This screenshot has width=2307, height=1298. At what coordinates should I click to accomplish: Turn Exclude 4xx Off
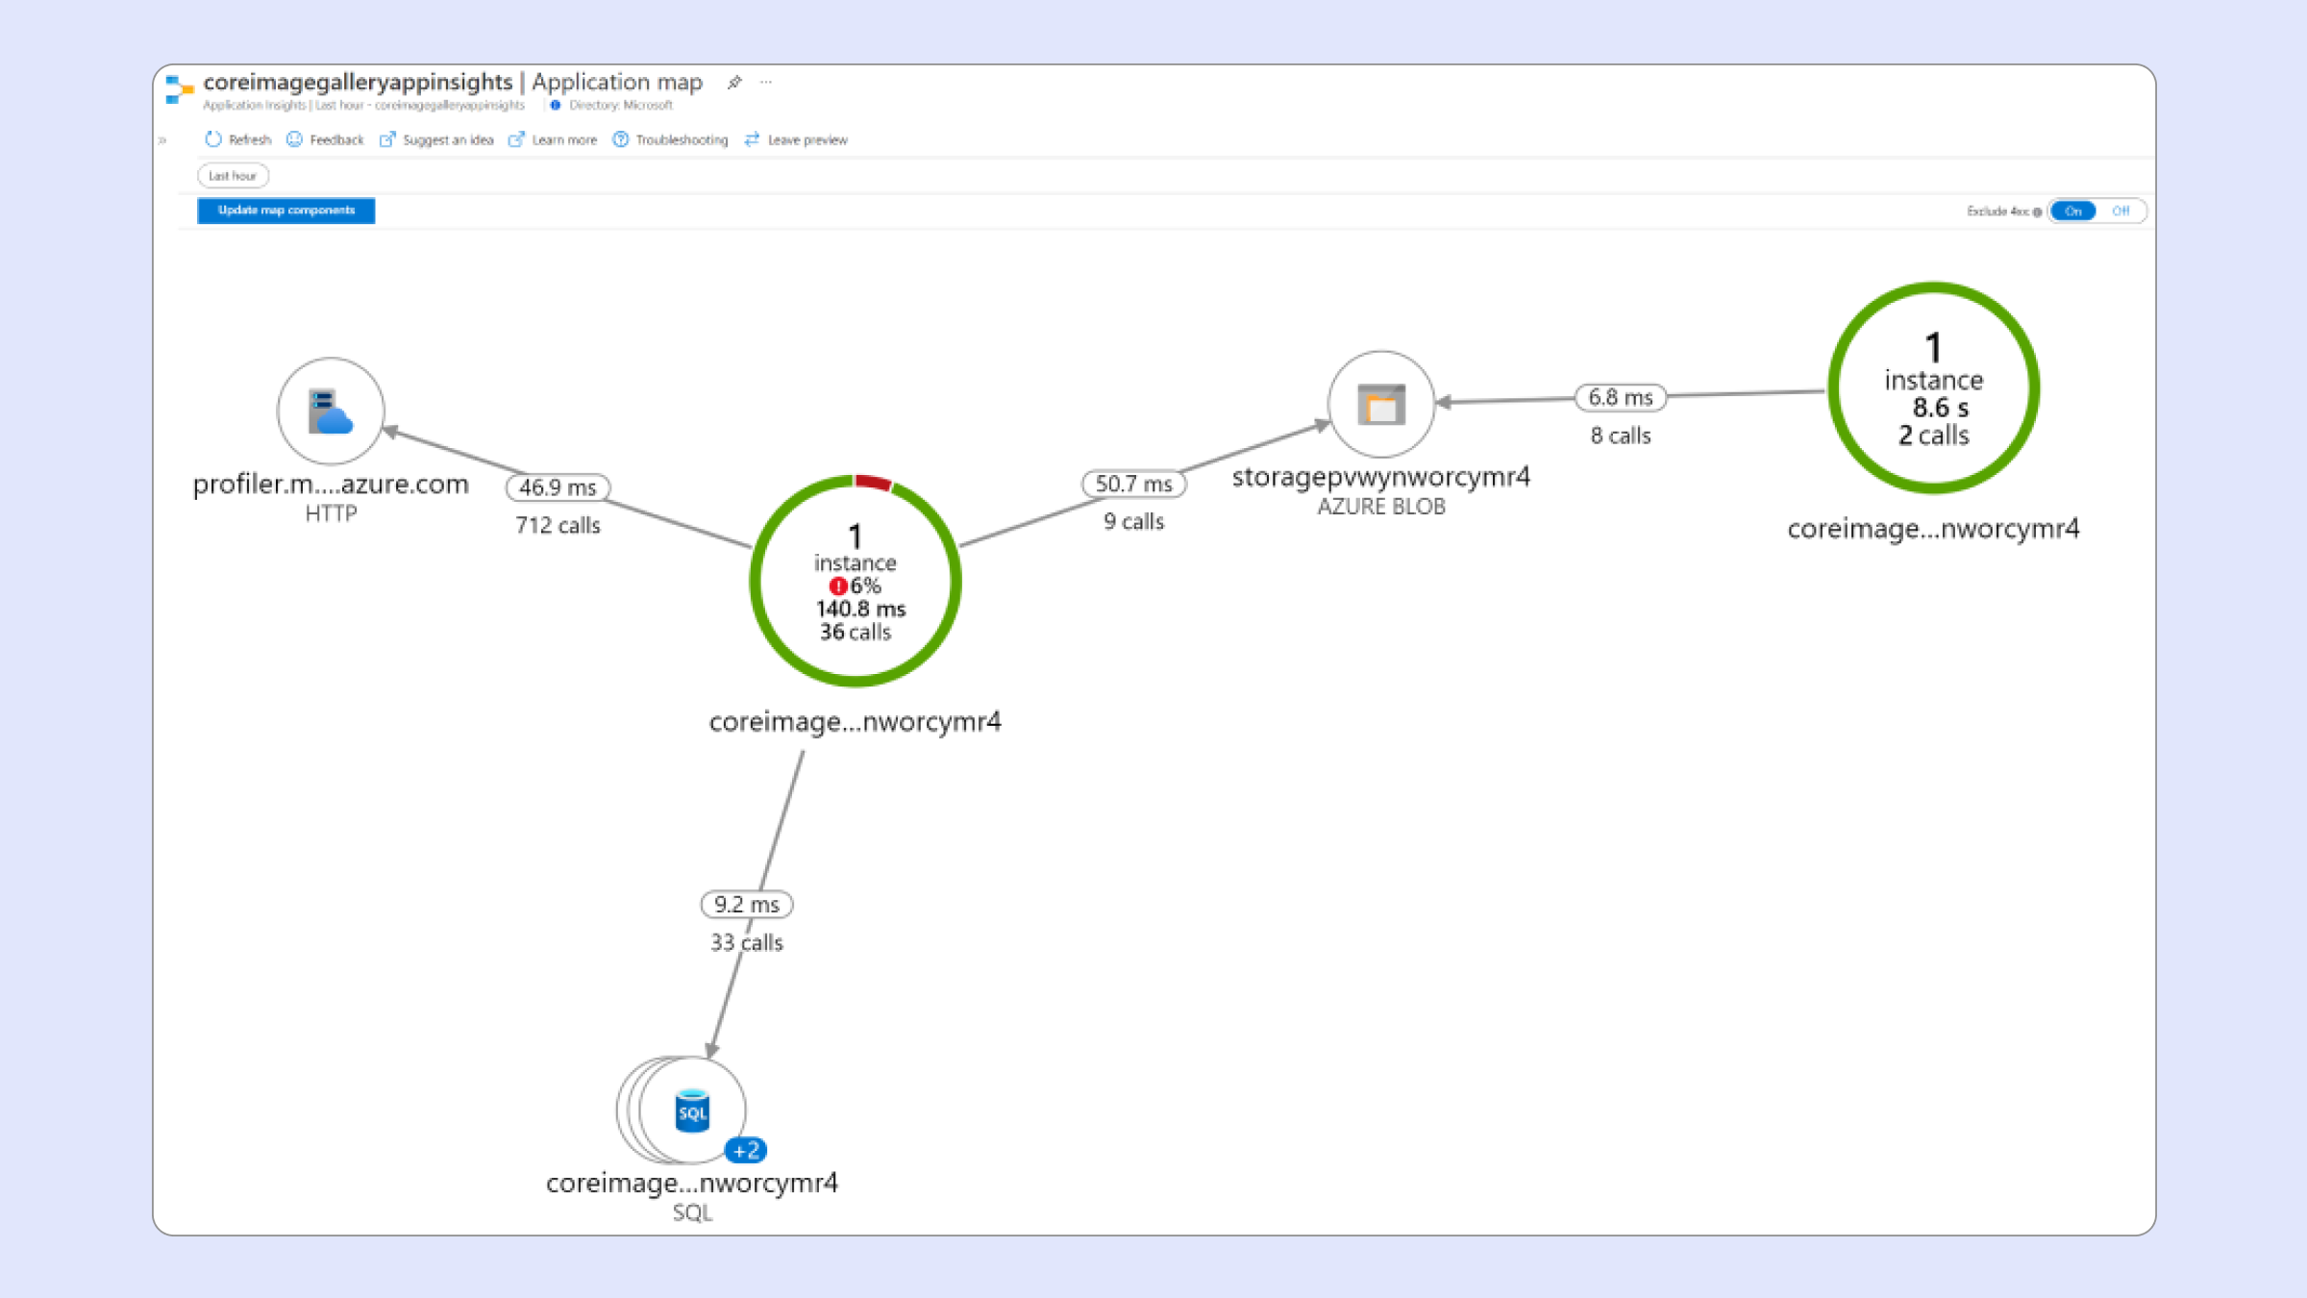click(2121, 212)
